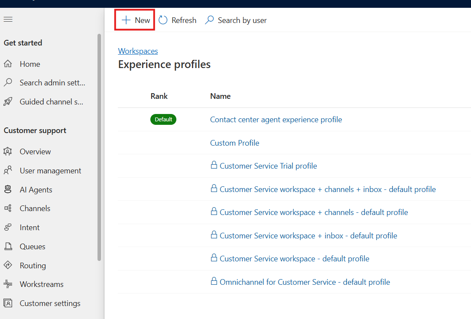The width and height of the screenshot is (471, 319).
Task: Select the Overview icon
Action: coord(9,151)
